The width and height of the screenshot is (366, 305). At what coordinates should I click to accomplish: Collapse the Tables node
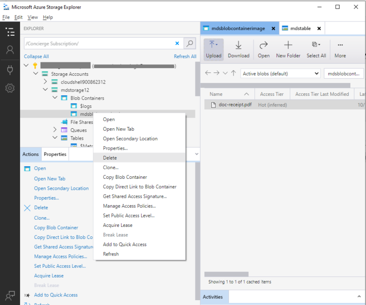55,138
